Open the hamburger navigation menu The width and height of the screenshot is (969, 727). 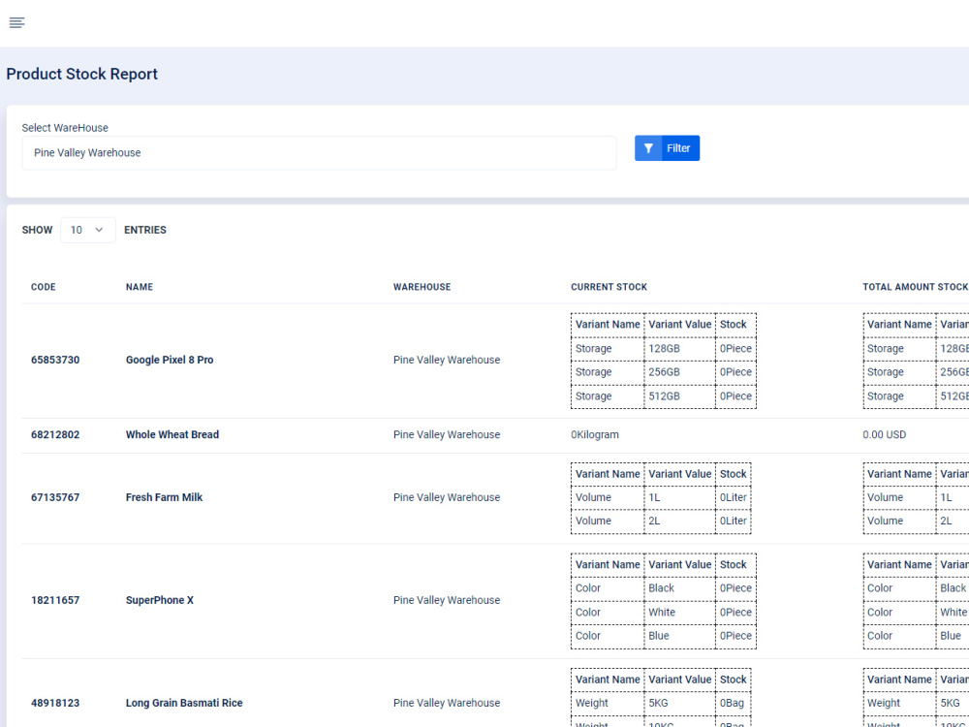[16, 21]
